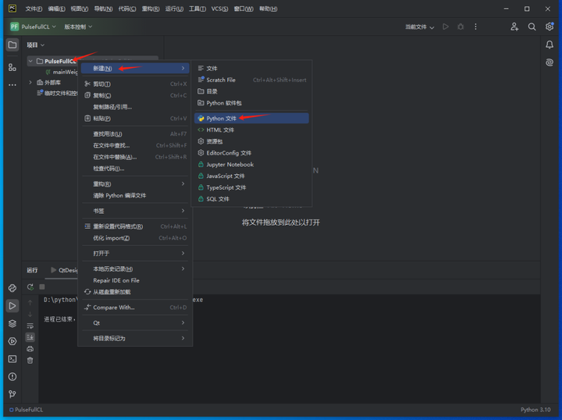Open the 将目录标记为 submenu
562x420 pixels.
pos(135,338)
